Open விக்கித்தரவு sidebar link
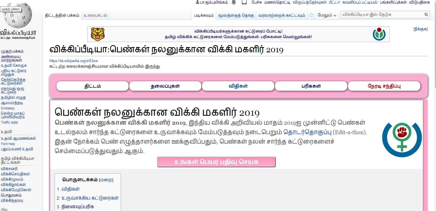The image size is (436, 211). [12, 200]
